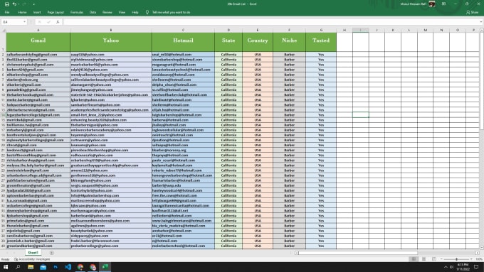Click the Tell me lightbulb icon
The height and width of the screenshot is (272, 484).
[147, 12]
